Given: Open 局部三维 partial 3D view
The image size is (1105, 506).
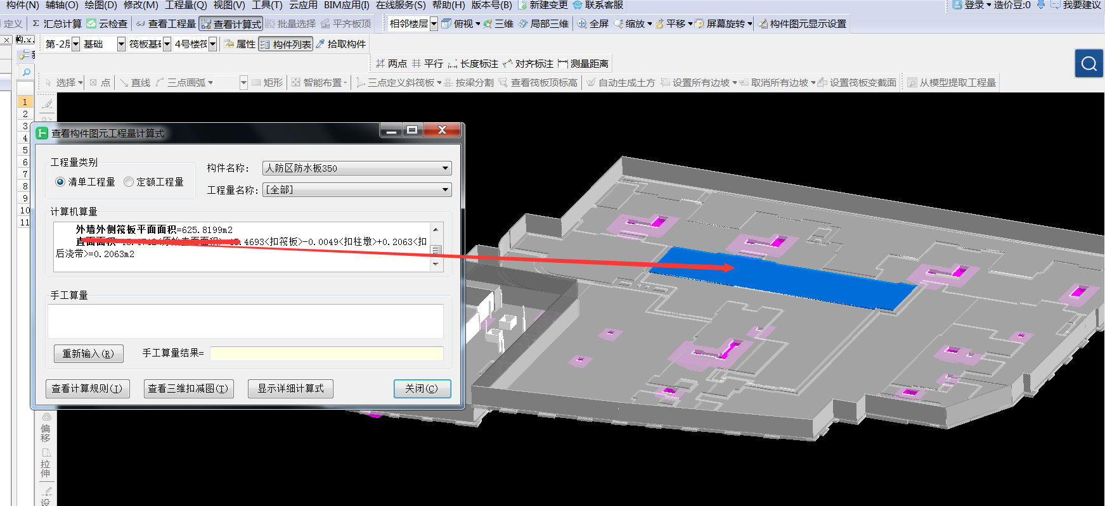Looking at the screenshot, I should point(543,23).
